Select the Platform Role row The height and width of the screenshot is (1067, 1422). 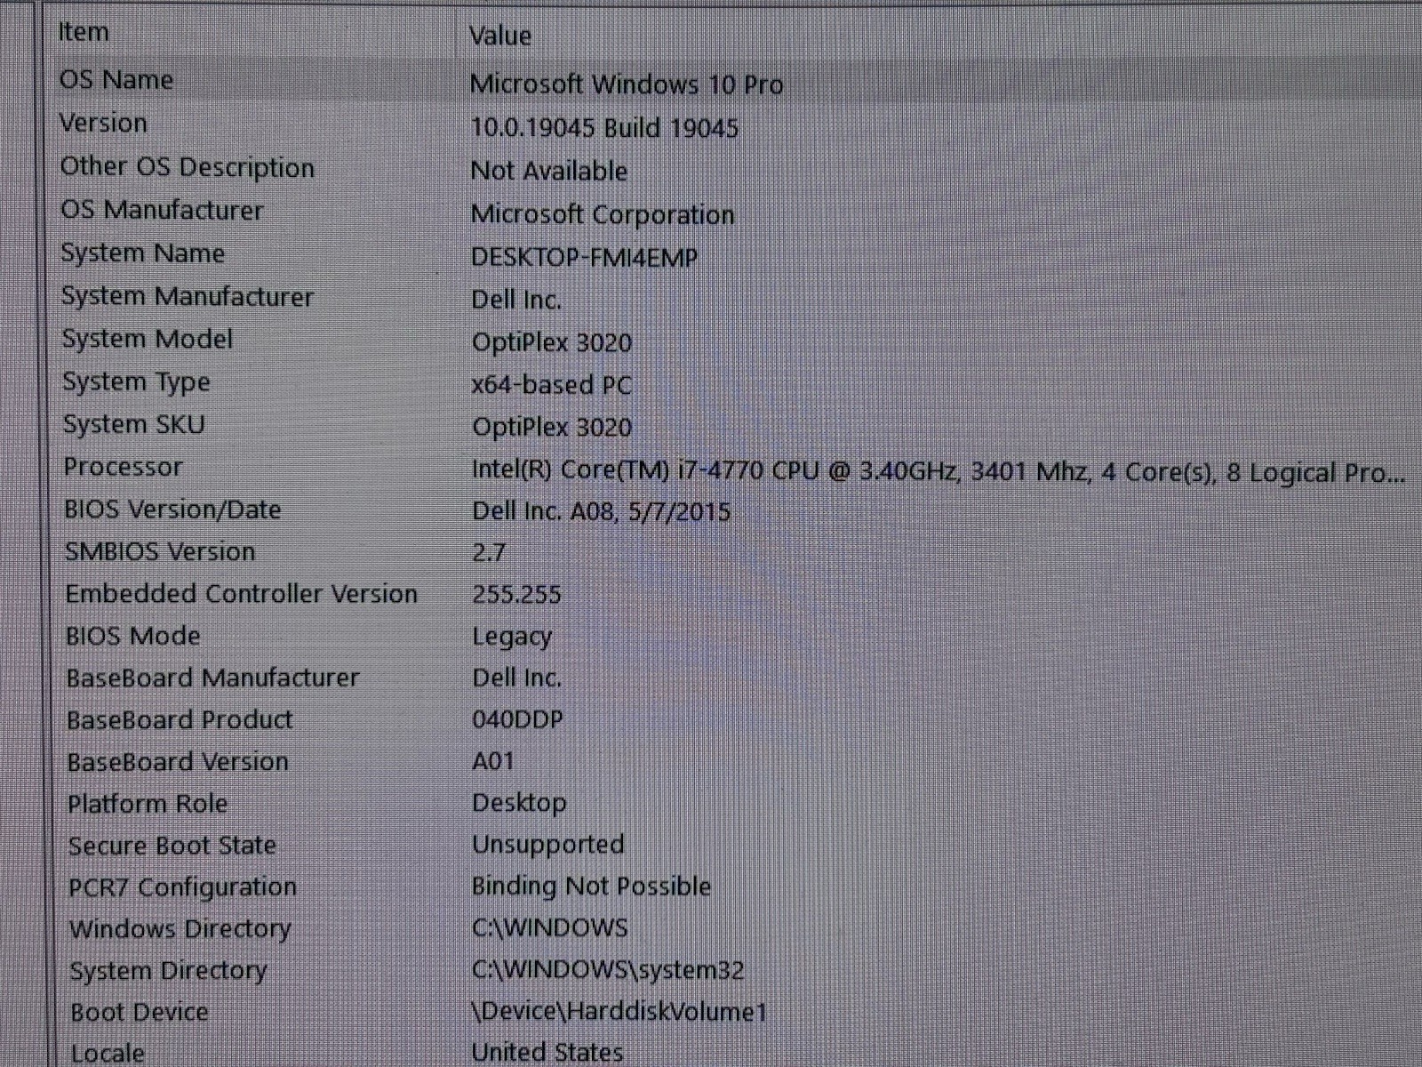pyautogui.click(x=148, y=804)
